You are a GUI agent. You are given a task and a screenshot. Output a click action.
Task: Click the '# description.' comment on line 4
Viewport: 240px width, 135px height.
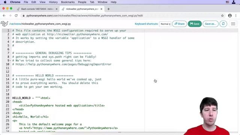(x=24, y=42)
